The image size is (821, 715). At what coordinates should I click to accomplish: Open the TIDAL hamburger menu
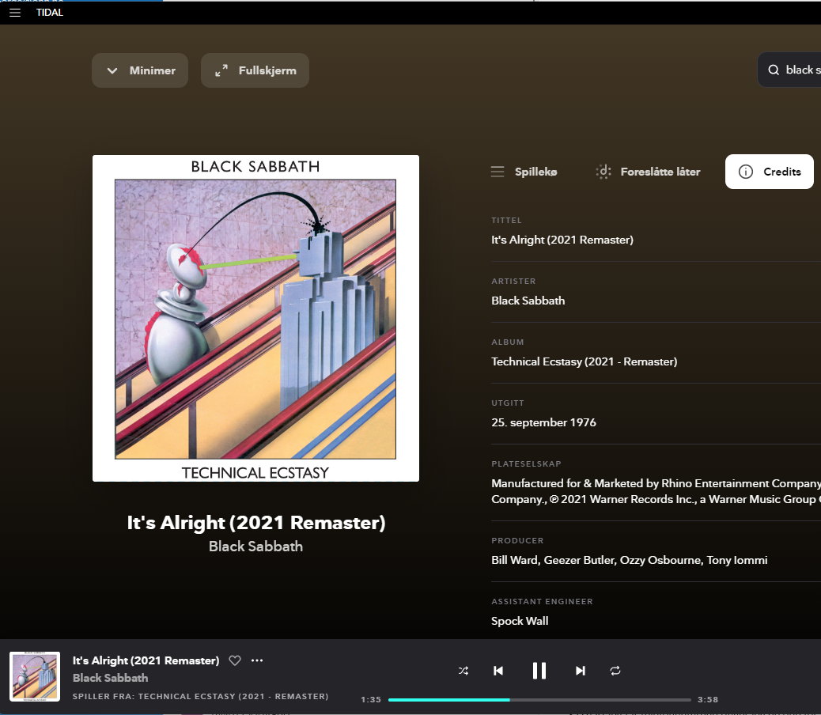(15, 13)
